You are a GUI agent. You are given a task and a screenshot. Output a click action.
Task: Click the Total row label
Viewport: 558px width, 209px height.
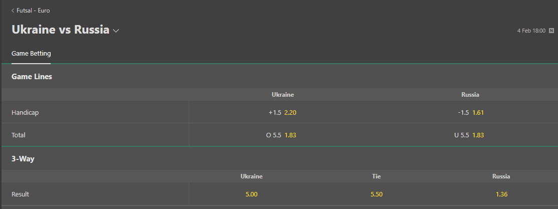(x=19, y=135)
